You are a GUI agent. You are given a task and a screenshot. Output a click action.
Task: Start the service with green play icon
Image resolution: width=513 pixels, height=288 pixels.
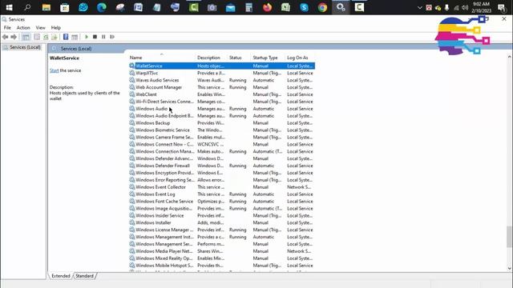click(87, 37)
